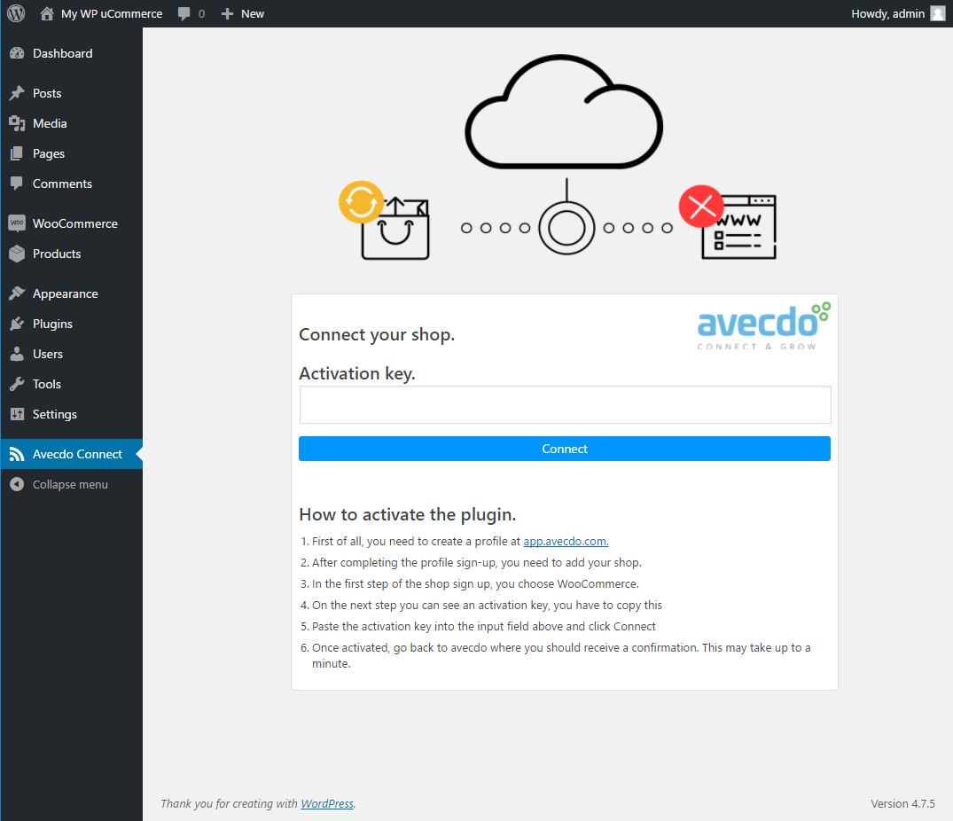
Task: Follow the app.avecdo.com link
Action: coord(566,541)
